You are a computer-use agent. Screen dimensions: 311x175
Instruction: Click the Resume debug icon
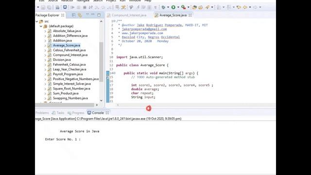coord(72,7)
